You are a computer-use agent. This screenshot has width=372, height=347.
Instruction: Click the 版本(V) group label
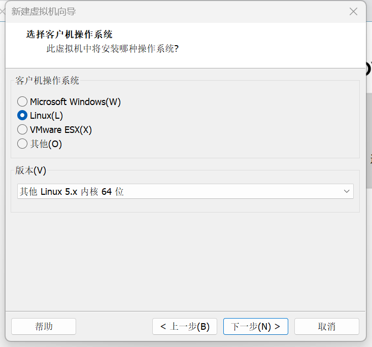(x=31, y=170)
